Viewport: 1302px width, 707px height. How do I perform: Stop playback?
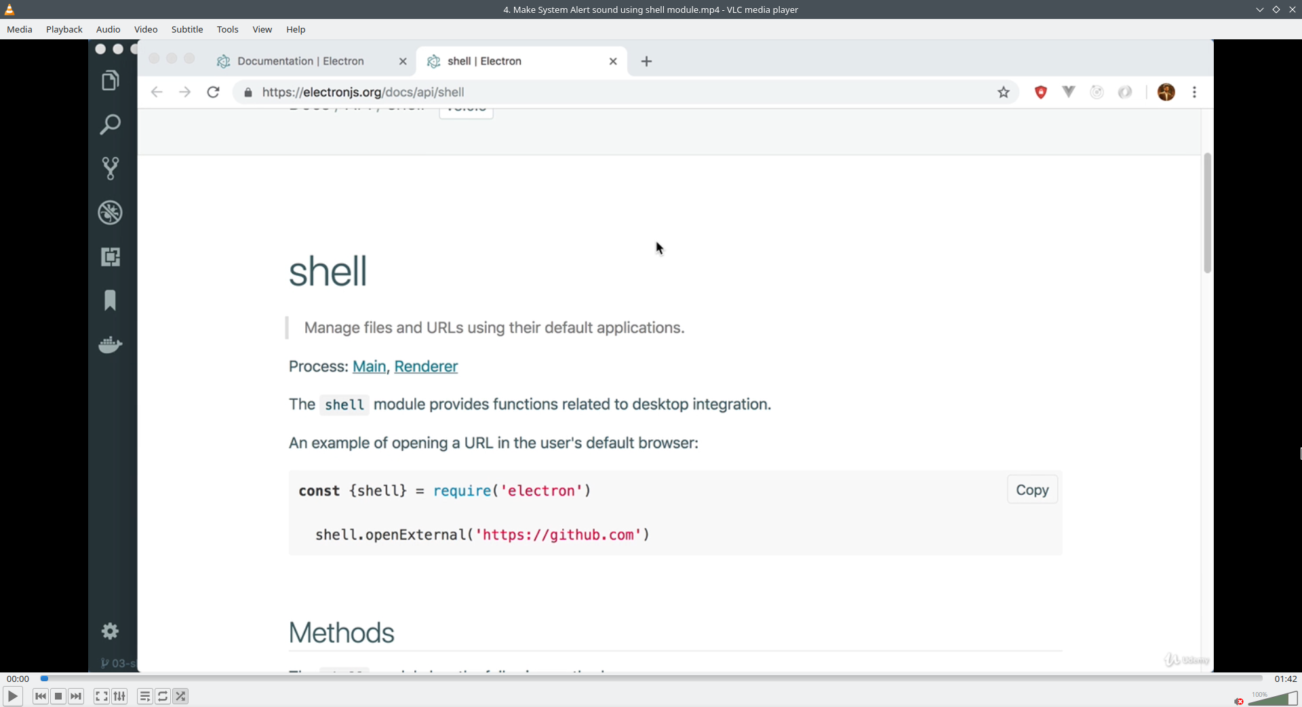point(58,696)
